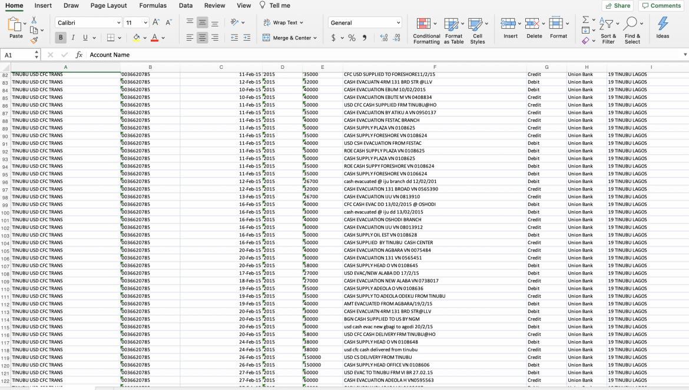Click Clear eraser icon
The image size is (689, 390).
coord(585,41)
